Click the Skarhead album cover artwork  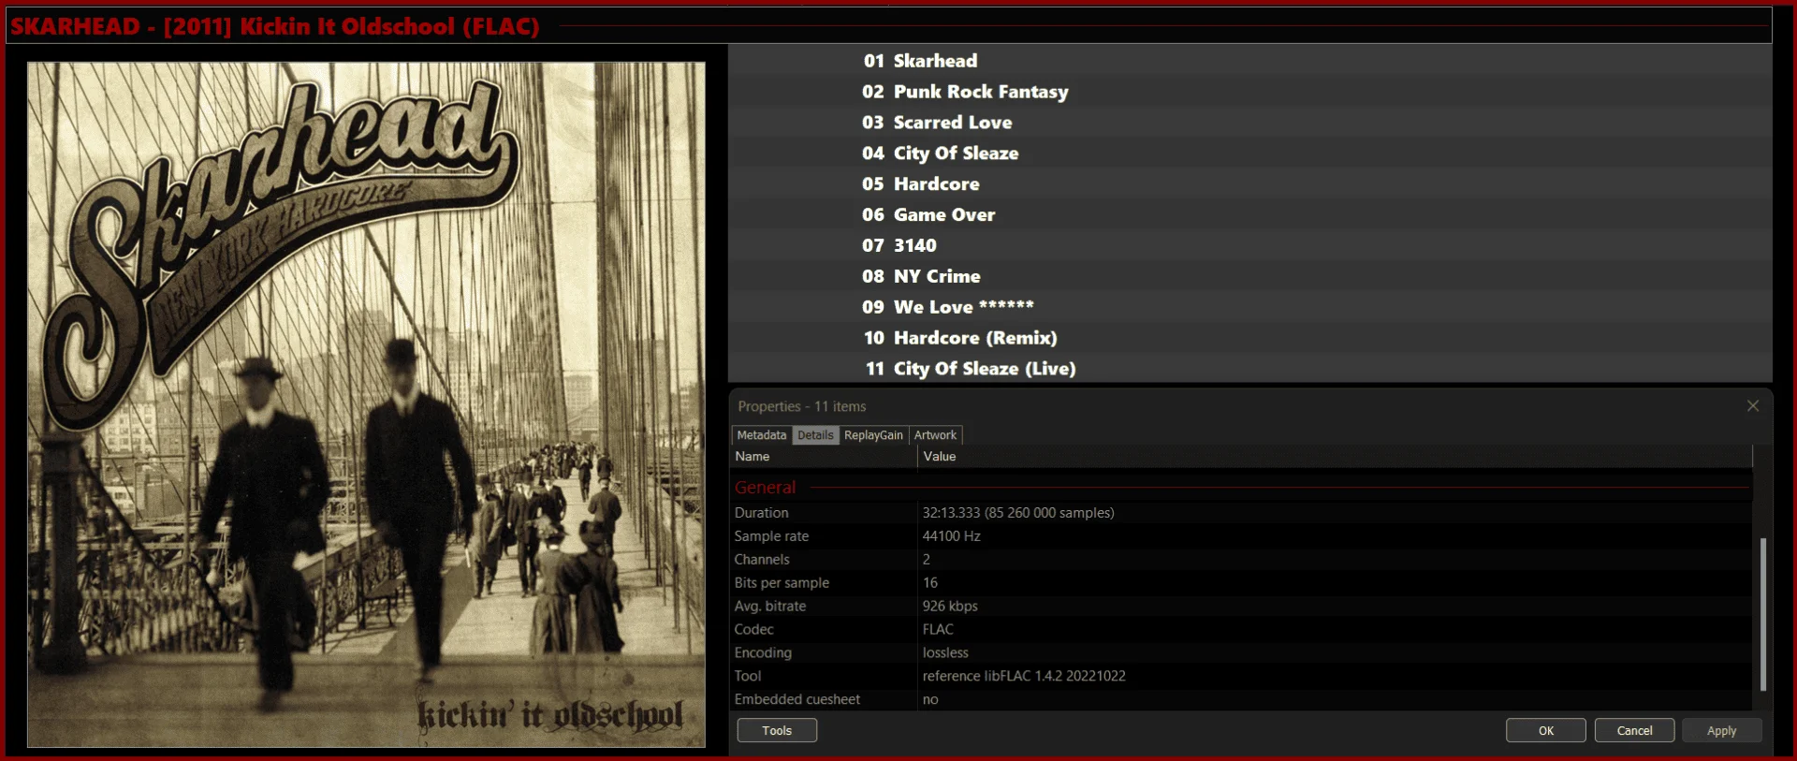[366, 404]
